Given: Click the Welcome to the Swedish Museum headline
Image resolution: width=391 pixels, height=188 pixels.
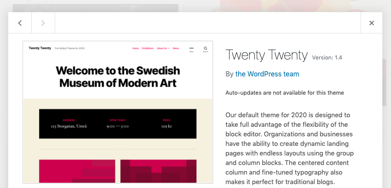Looking at the screenshot, I should [118, 76].
